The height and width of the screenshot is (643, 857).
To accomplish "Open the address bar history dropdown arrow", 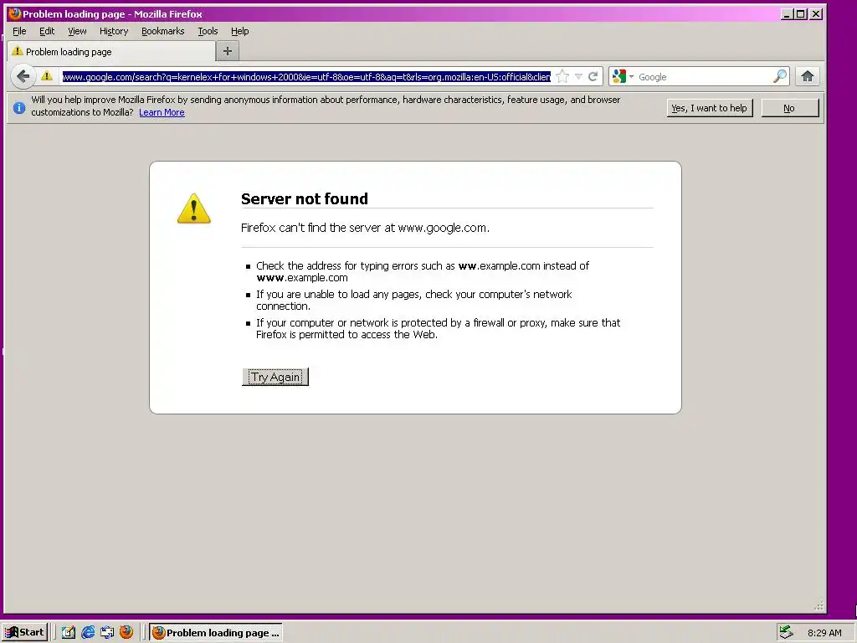I will [x=578, y=76].
